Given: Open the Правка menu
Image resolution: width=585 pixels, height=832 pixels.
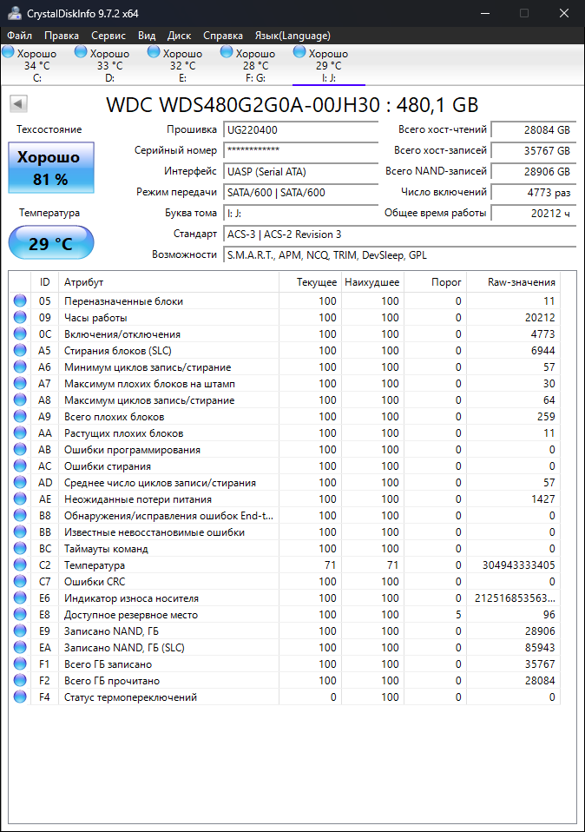Looking at the screenshot, I should click(x=62, y=36).
